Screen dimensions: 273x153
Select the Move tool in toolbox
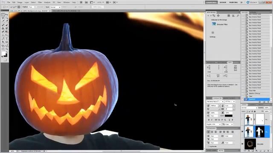(x=7, y=15)
